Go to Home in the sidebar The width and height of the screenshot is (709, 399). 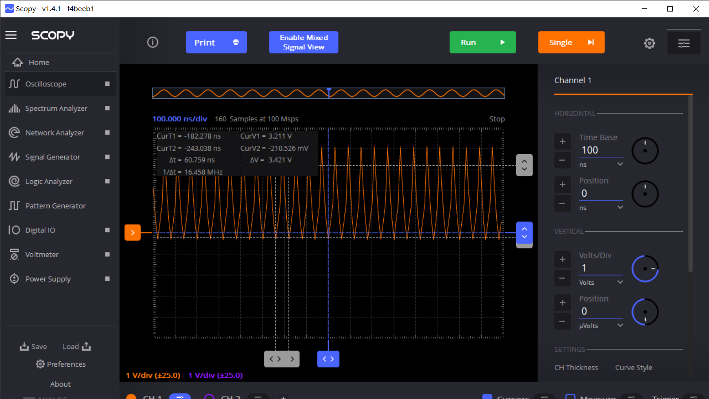(x=39, y=62)
